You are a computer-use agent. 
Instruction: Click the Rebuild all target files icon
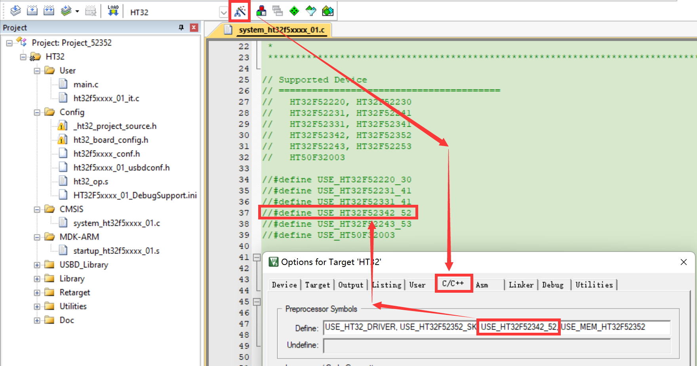[49, 11]
